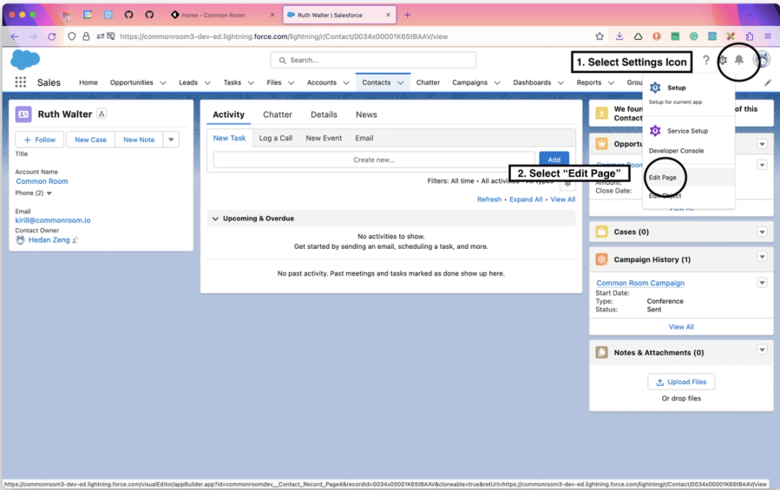Switch to the Details tab
This screenshot has height=490, width=780.
coord(324,114)
